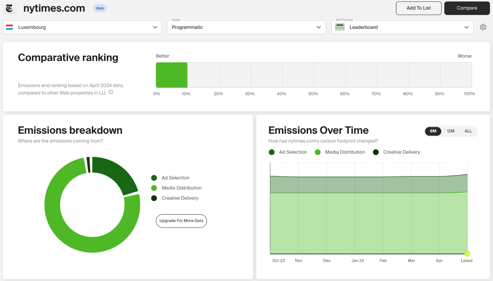The height and width of the screenshot is (281, 493).
Task: Switch to the ALL time range
Action: click(x=468, y=131)
